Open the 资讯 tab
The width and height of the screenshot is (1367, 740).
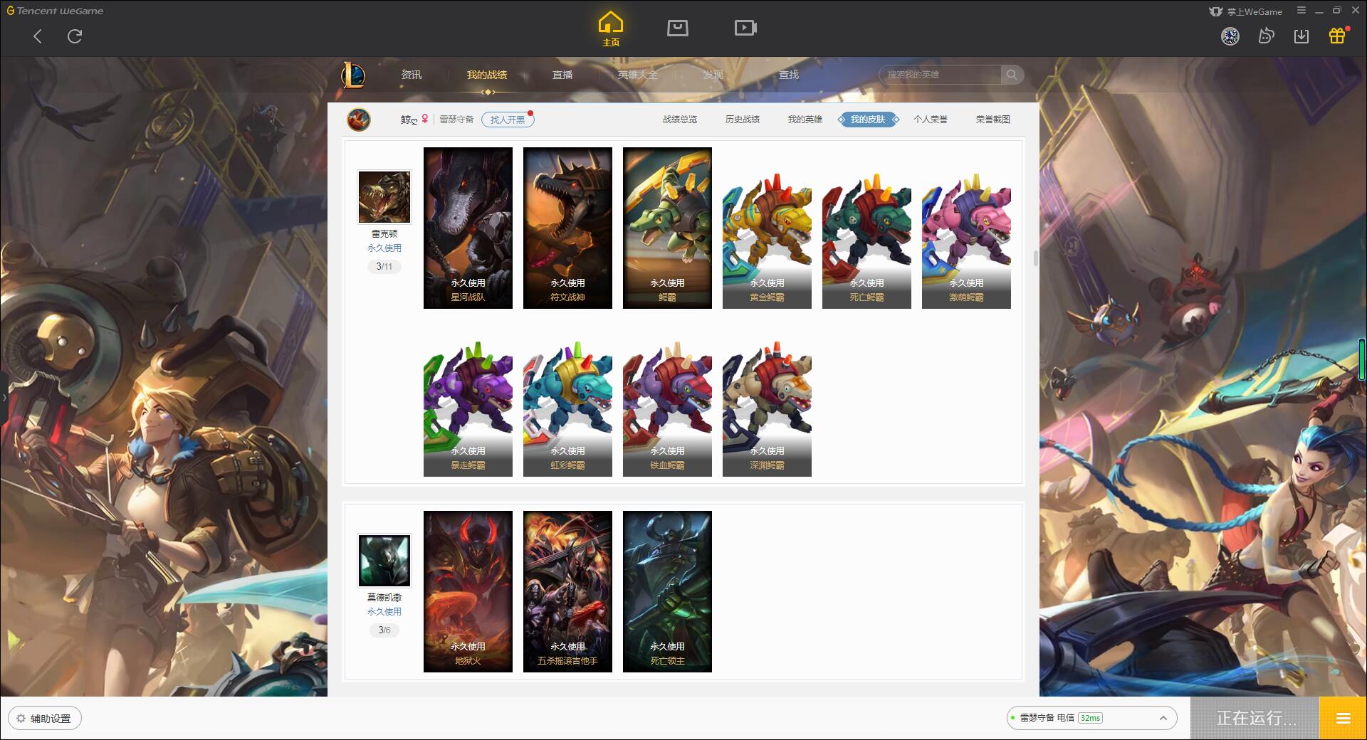click(x=412, y=75)
